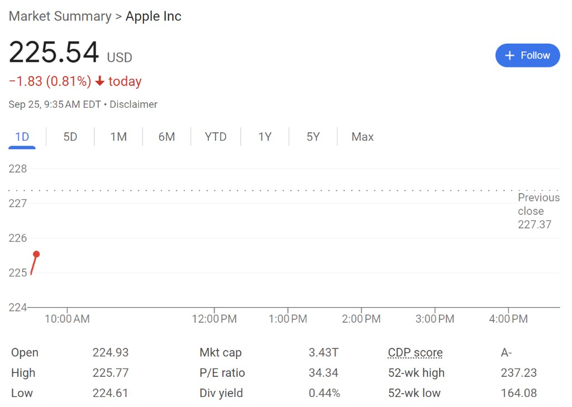Image resolution: width=572 pixels, height=407 pixels.
Task: Open the 6M chart range
Action: click(166, 137)
